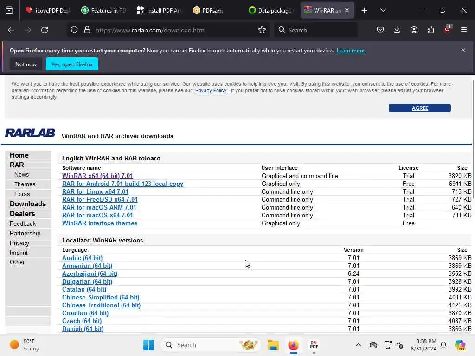Open the Windows Start button
The image size is (475, 356).
(x=148, y=345)
